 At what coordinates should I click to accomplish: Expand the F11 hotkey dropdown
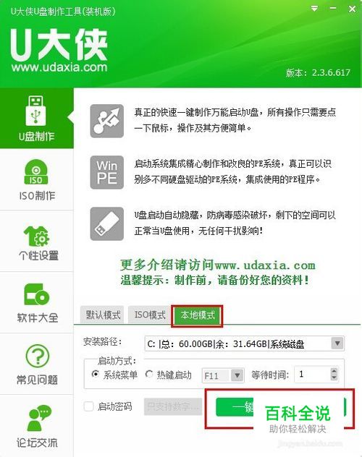[x=237, y=375]
